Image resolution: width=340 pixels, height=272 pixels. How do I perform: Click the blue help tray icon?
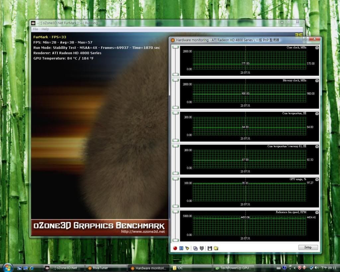(x=285, y=268)
